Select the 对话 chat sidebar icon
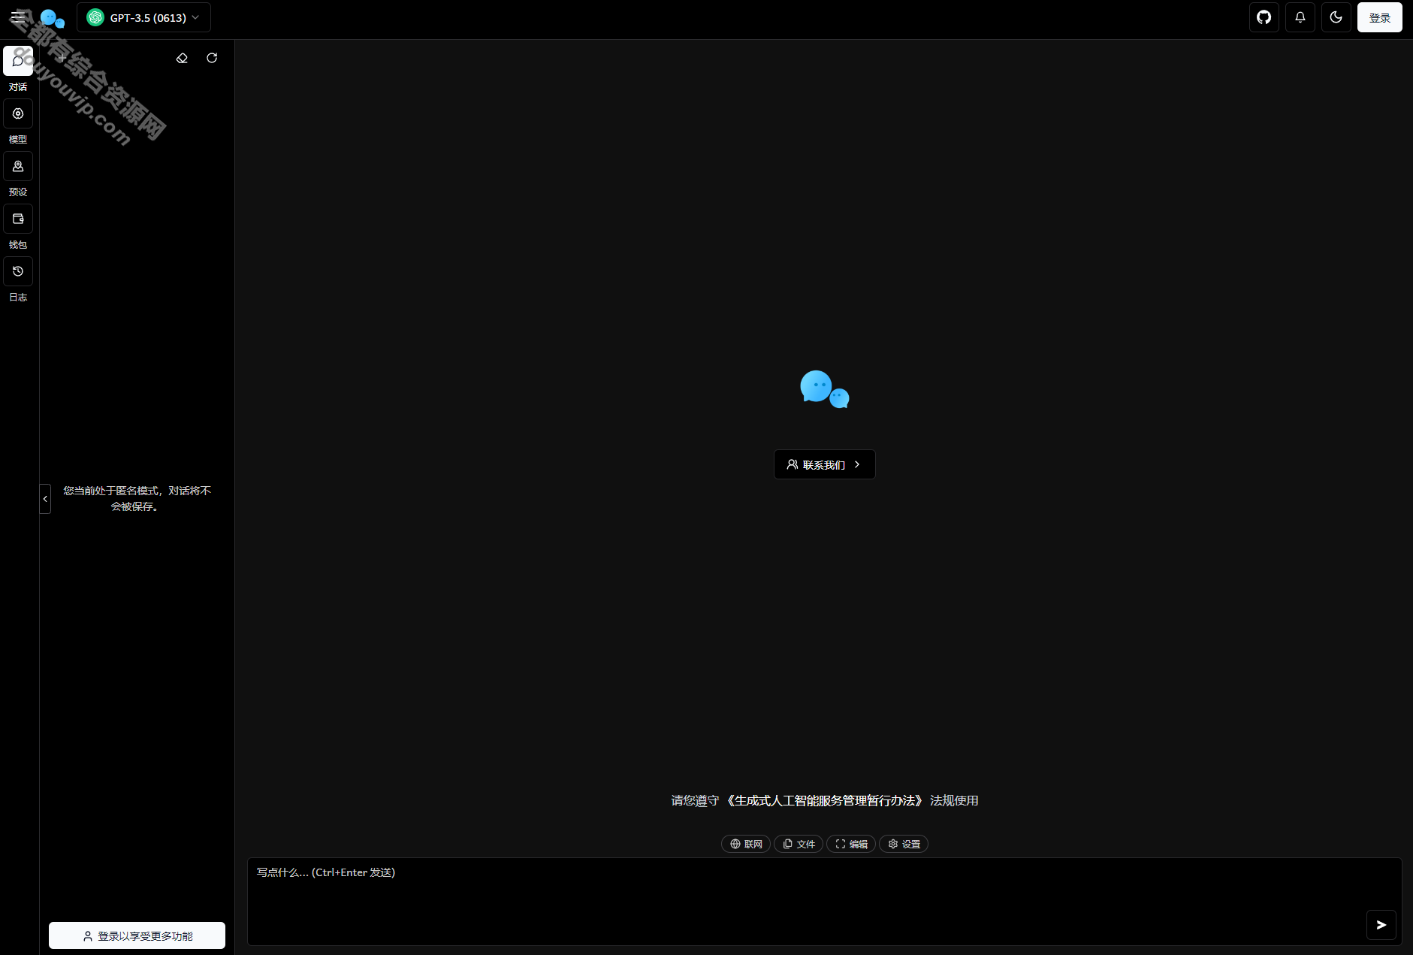Viewport: 1413px width, 955px height. click(x=18, y=61)
